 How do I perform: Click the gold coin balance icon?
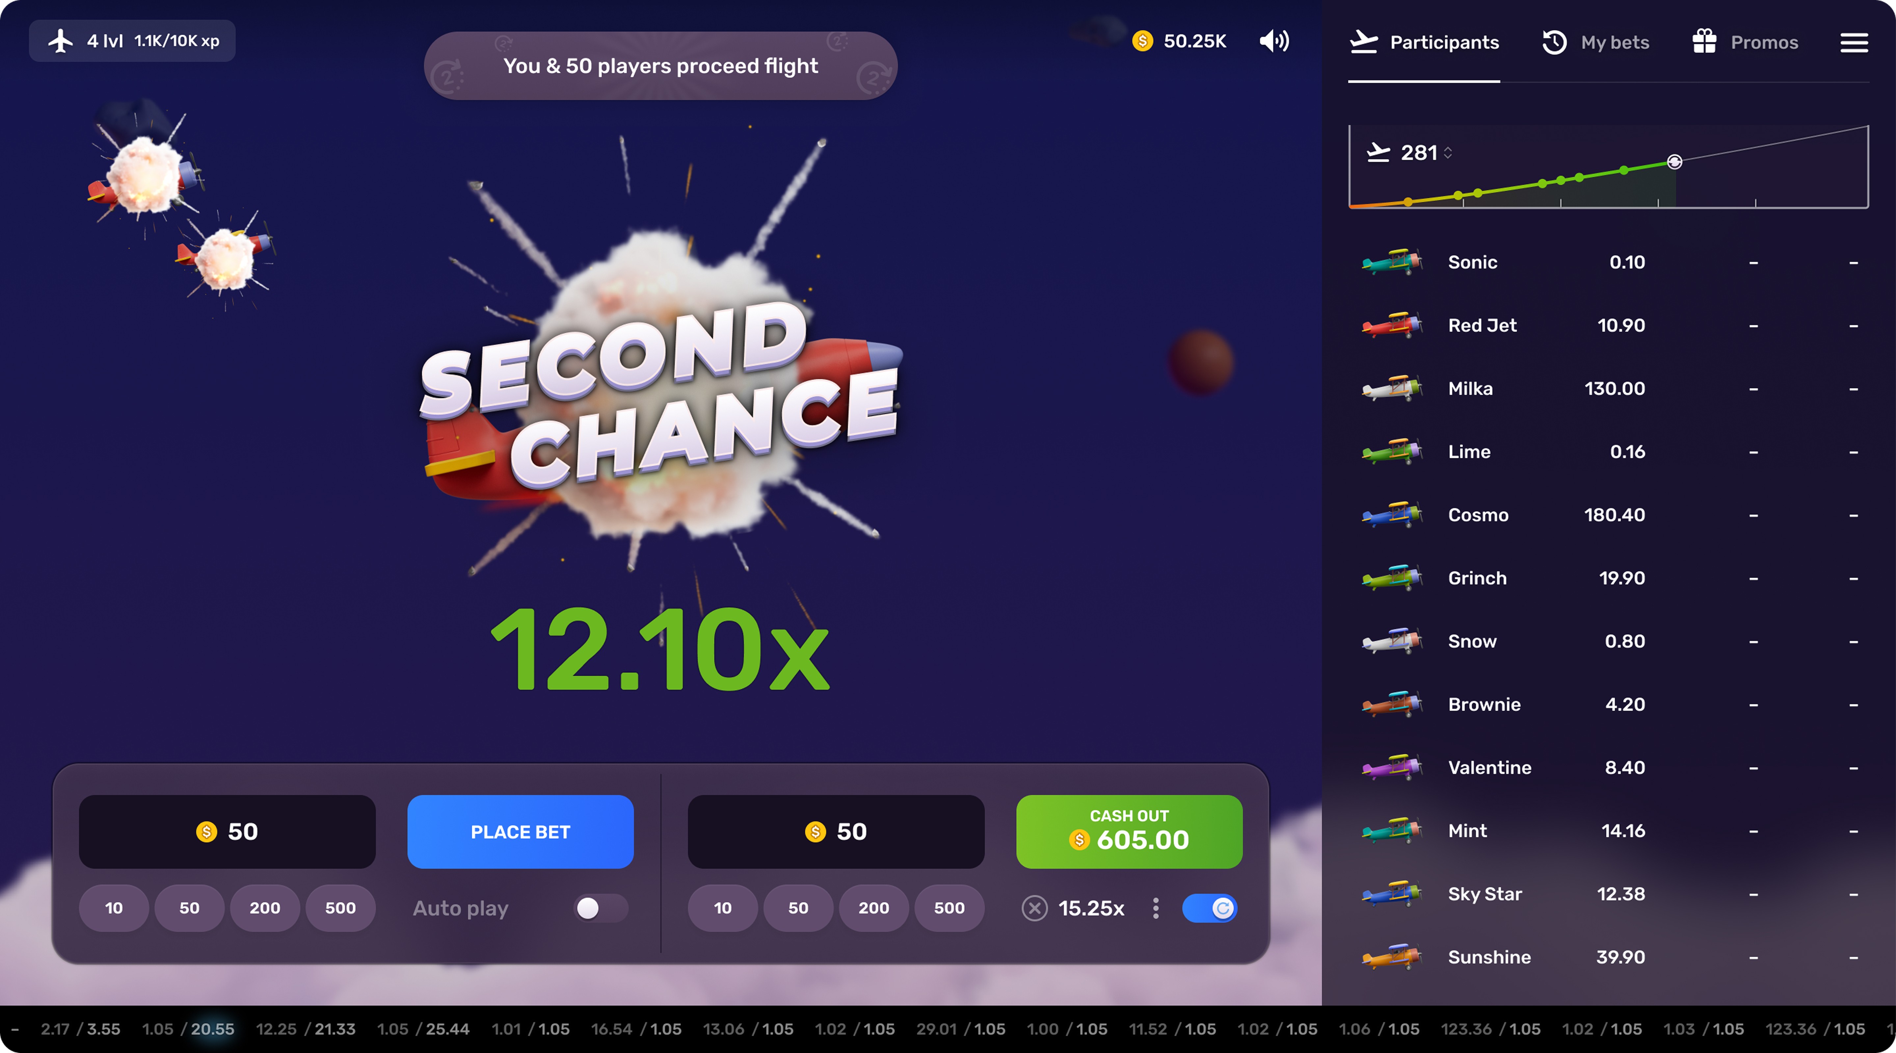pyautogui.click(x=1142, y=41)
